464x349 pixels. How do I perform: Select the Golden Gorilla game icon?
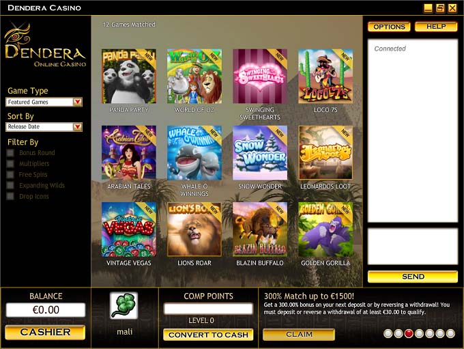point(325,229)
